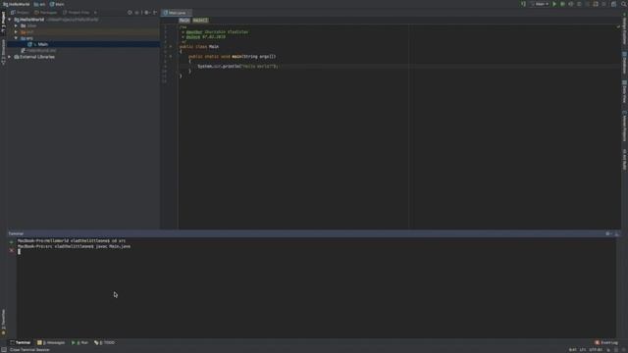The width and height of the screenshot is (628, 353).
Task: Start the Debug session with the bug icon
Action: click(562, 4)
